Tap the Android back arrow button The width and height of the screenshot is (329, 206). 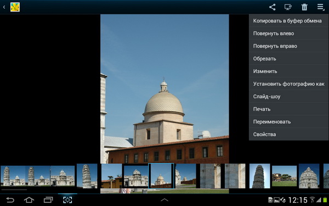pos(10,200)
